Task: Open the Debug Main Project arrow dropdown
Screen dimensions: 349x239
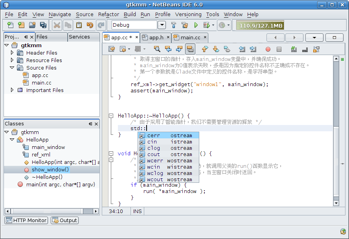Action: [x=213, y=25]
